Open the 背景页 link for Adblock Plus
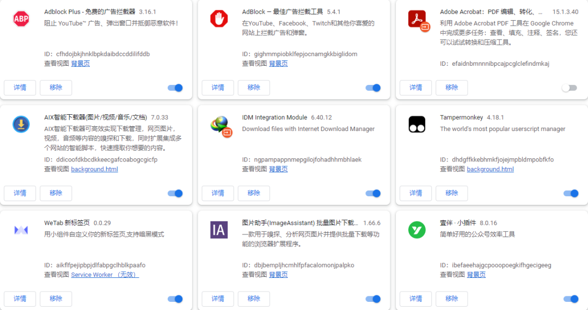The height and width of the screenshot is (310, 588). (80, 64)
